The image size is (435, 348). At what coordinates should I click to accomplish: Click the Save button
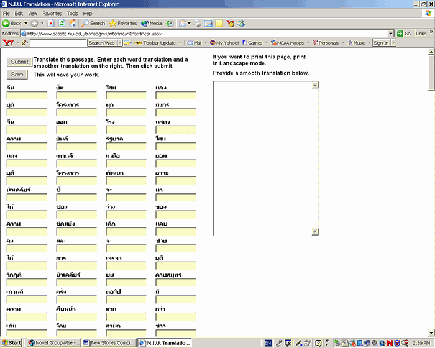tap(17, 75)
